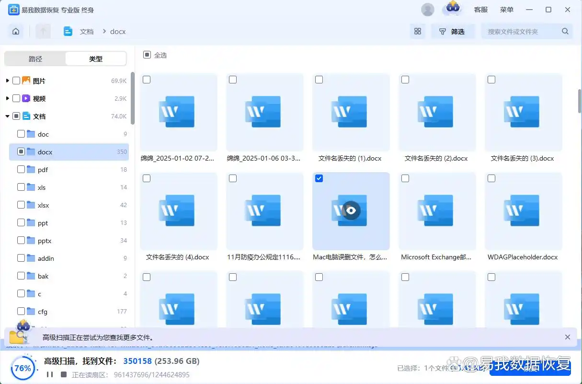Open the grid view layout icon
Screen dimensions: 582x384
click(417, 31)
